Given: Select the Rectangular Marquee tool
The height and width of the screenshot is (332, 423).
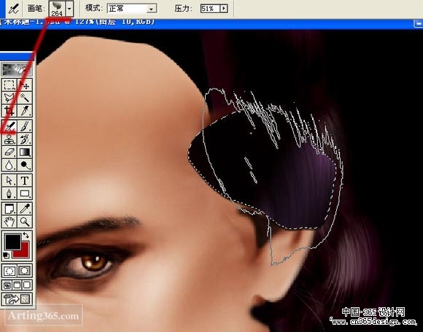Looking at the screenshot, I should click(x=9, y=85).
